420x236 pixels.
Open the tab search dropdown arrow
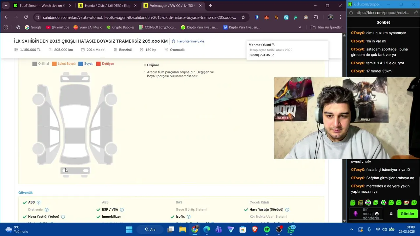point(6,6)
